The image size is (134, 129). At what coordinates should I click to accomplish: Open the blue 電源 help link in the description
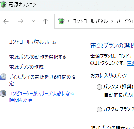click(130, 63)
